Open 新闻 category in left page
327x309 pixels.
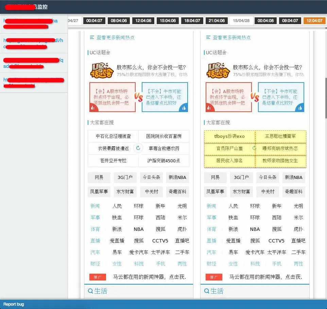coord(95,206)
